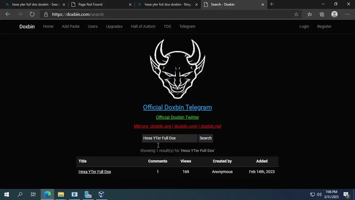This screenshot has width=355, height=200.
Task: Close the Page Not Found tab
Action: click(x=130, y=4)
